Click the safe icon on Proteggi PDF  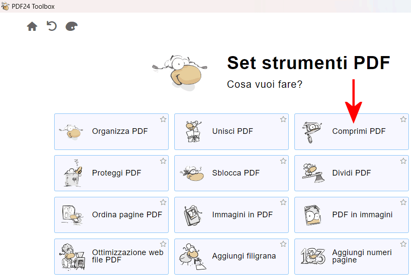tap(73, 173)
